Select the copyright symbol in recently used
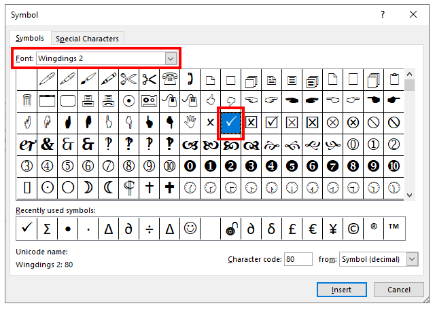435x310 pixels. point(353,229)
